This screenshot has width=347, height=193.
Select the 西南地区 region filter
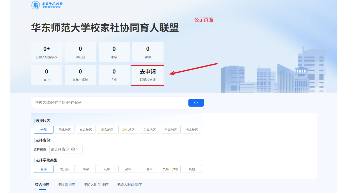click(x=171, y=130)
